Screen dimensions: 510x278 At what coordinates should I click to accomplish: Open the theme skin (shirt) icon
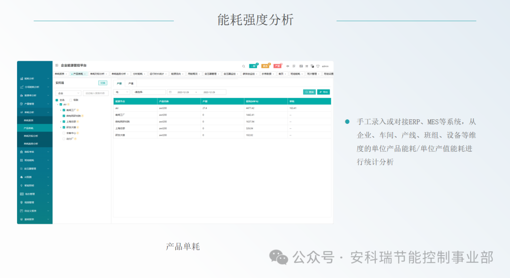(x=318, y=66)
